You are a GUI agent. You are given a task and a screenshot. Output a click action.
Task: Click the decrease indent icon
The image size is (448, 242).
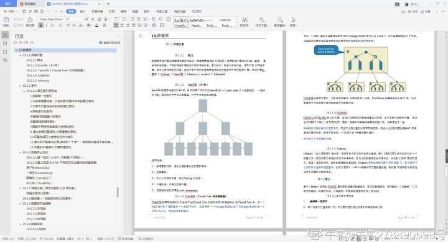[x=133, y=19]
